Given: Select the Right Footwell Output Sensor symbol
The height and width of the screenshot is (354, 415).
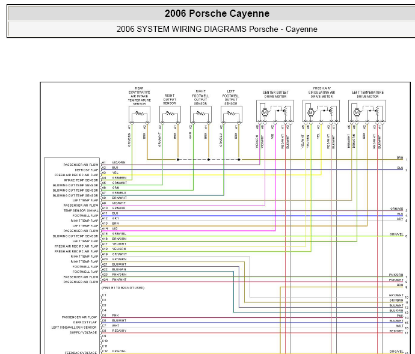Looking at the screenshot, I should [x=201, y=114].
